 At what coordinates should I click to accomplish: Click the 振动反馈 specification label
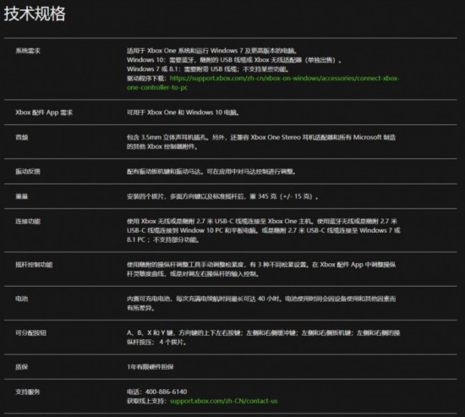click(x=28, y=172)
